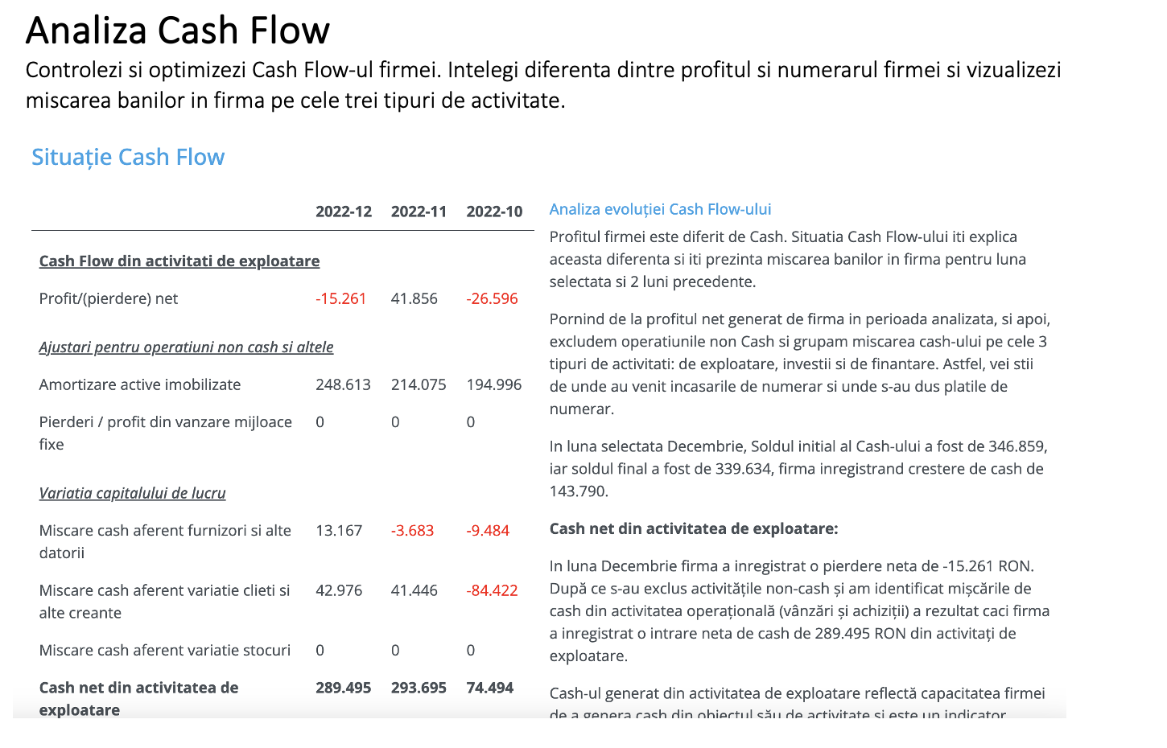Open the Analiza evoluției Cash Flow-ului link

[x=660, y=209]
